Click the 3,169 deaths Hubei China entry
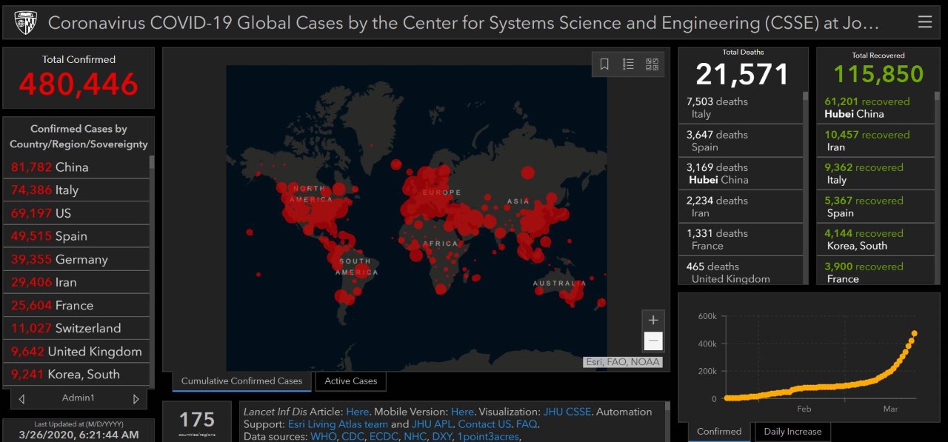 coord(741,173)
